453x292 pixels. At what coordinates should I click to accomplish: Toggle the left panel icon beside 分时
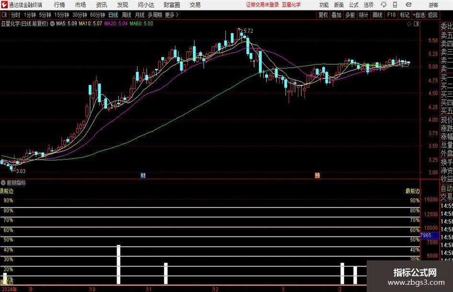tap(4, 15)
